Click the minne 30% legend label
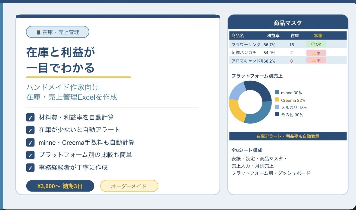Image resolution: width=356 pixels, height=210 pixels. pyautogui.click(x=291, y=93)
